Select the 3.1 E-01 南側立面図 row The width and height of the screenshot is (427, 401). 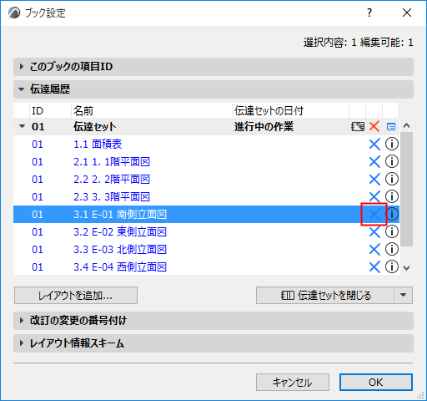coord(206,214)
